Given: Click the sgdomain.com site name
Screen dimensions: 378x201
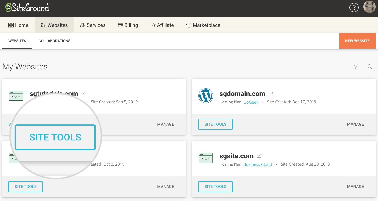Looking at the screenshot, I should [242, 94].
